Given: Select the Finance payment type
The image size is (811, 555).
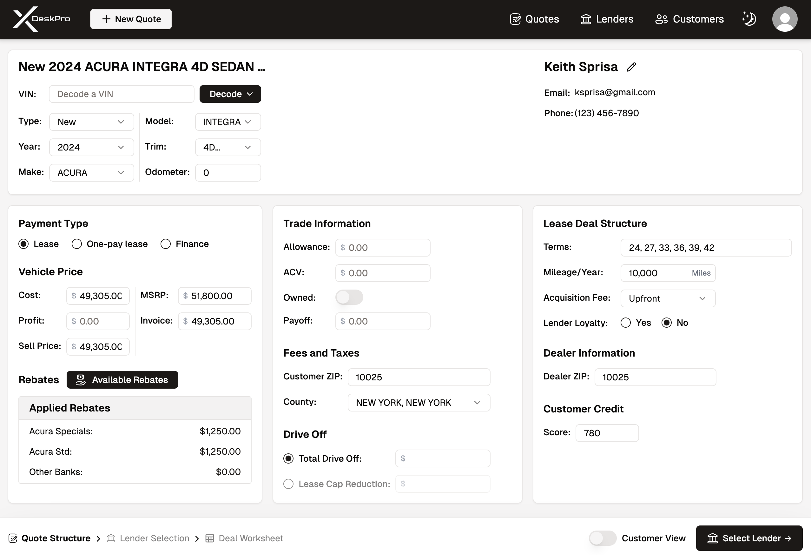Looking at the screenshot, I should click(x=165, y=244).
